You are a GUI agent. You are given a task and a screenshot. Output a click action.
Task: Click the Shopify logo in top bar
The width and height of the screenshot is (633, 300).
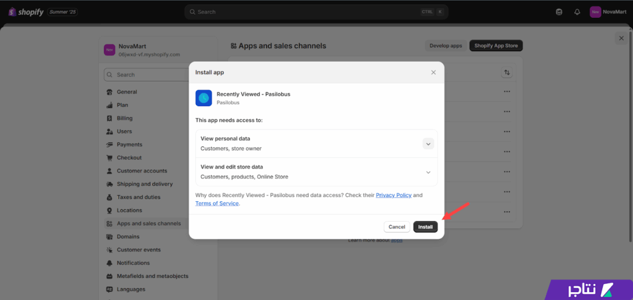coord(26,12)
